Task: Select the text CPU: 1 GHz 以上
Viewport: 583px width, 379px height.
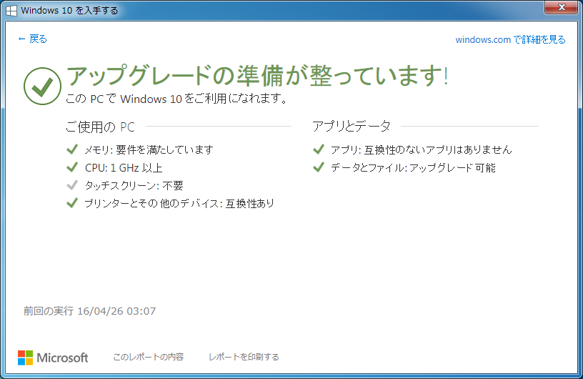Action: [124, 168]
